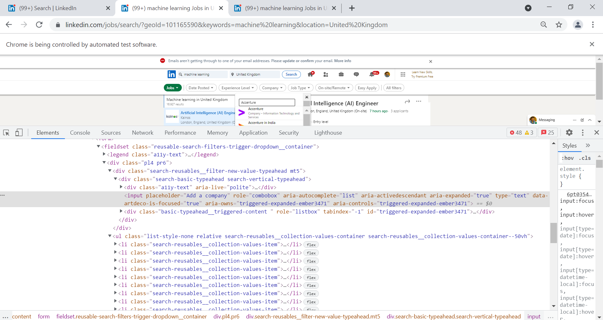Image resolution: width=603 pixels, height=320 pixels.
Task: Open Company filter dropdown
Action: click(x=273, y=88)
